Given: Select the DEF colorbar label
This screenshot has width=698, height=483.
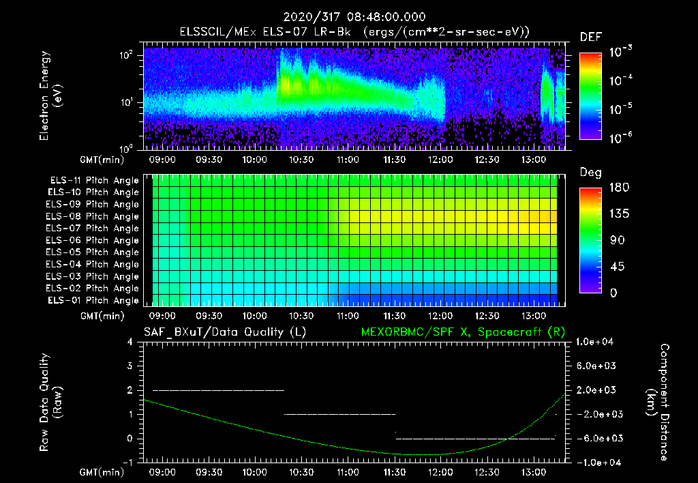Looking at the screenshot, I should tap(591, 38).
